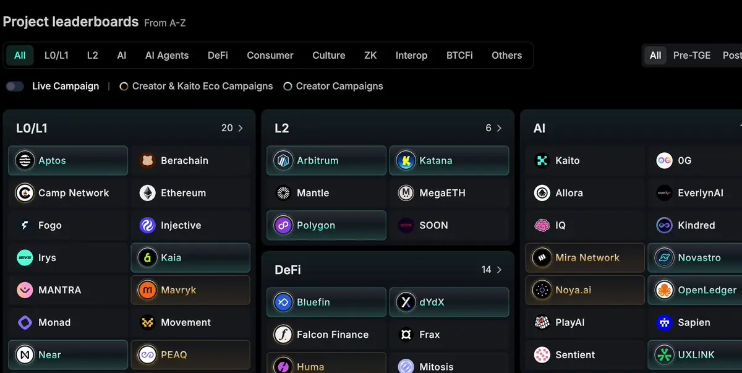Click the Kaia logo icon
Screen dimensions: 742x373
tap(147, 258)
